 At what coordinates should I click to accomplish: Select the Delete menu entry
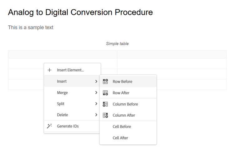click(x=62, y=115)
